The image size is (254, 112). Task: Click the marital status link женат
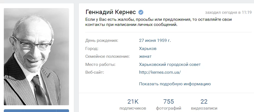tap(145, 56)
